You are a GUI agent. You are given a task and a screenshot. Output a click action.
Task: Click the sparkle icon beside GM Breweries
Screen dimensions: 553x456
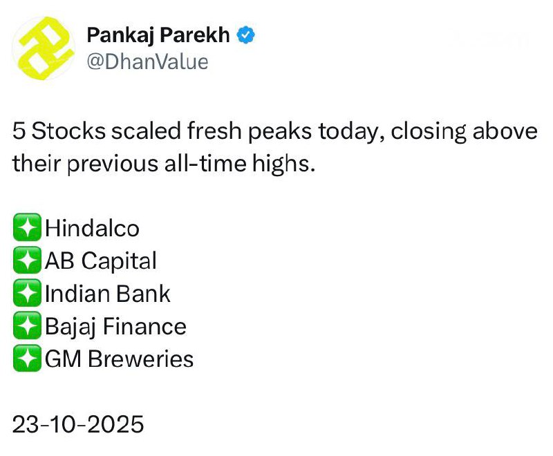[26, 360]
